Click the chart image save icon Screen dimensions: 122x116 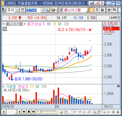tap(99, 112)
